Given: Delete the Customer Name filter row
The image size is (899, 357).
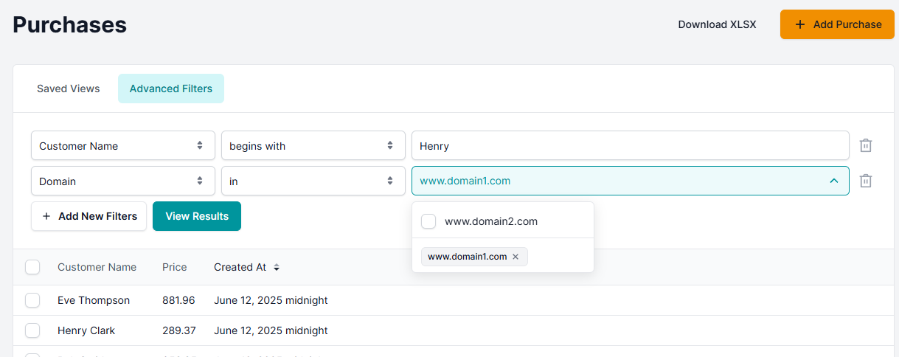Looking at the screenshot, I should click(x=866, y=145).
